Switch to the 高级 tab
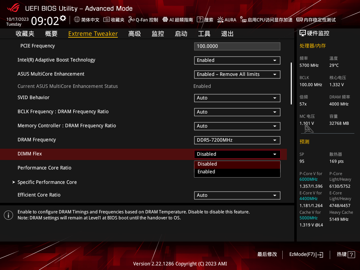Viewport: 360px width, 270px height. tap(135, 34)
